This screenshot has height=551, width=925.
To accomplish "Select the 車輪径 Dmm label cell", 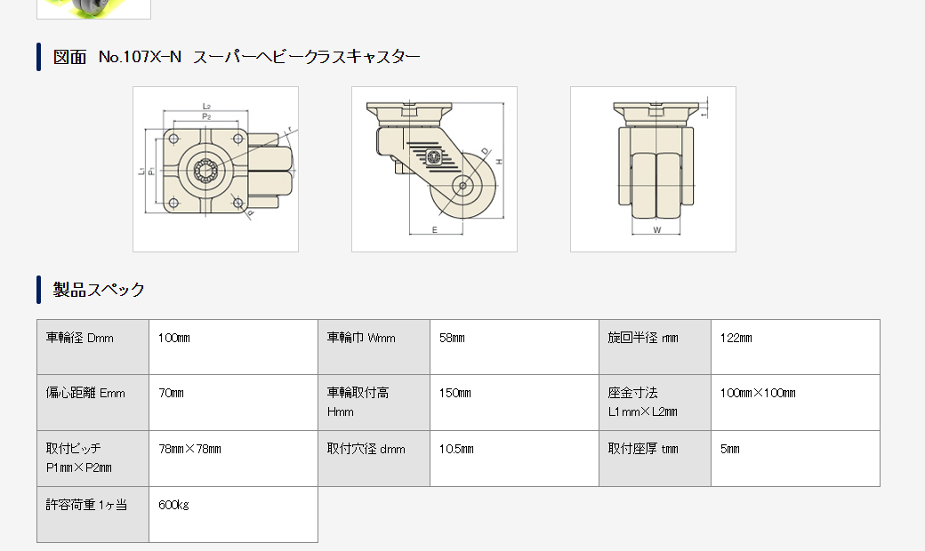I will click(92, 347).
